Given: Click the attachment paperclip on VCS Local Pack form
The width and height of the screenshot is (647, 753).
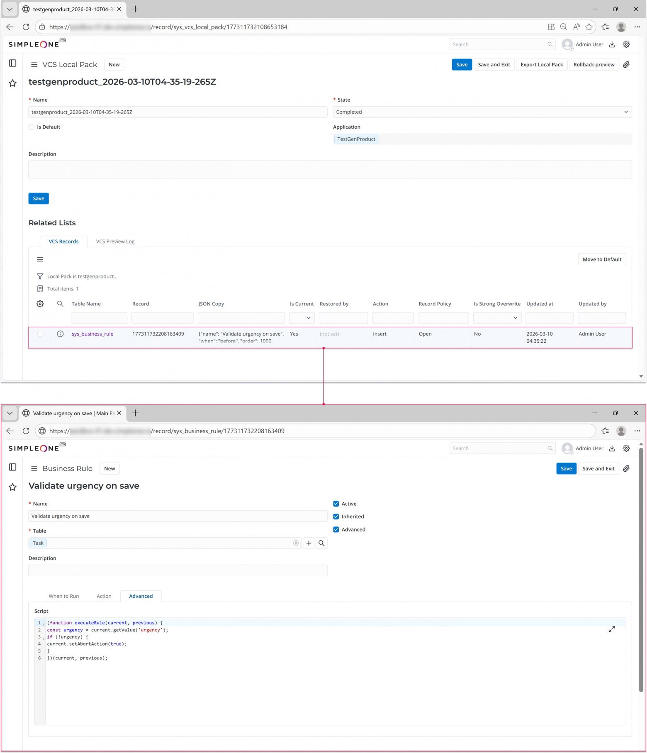Looking at the screenshot, I should coord(626,65).
